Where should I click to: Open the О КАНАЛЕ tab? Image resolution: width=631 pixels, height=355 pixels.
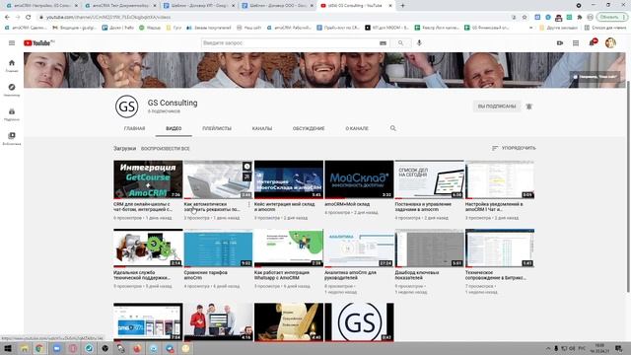click(x=357, y=128)
